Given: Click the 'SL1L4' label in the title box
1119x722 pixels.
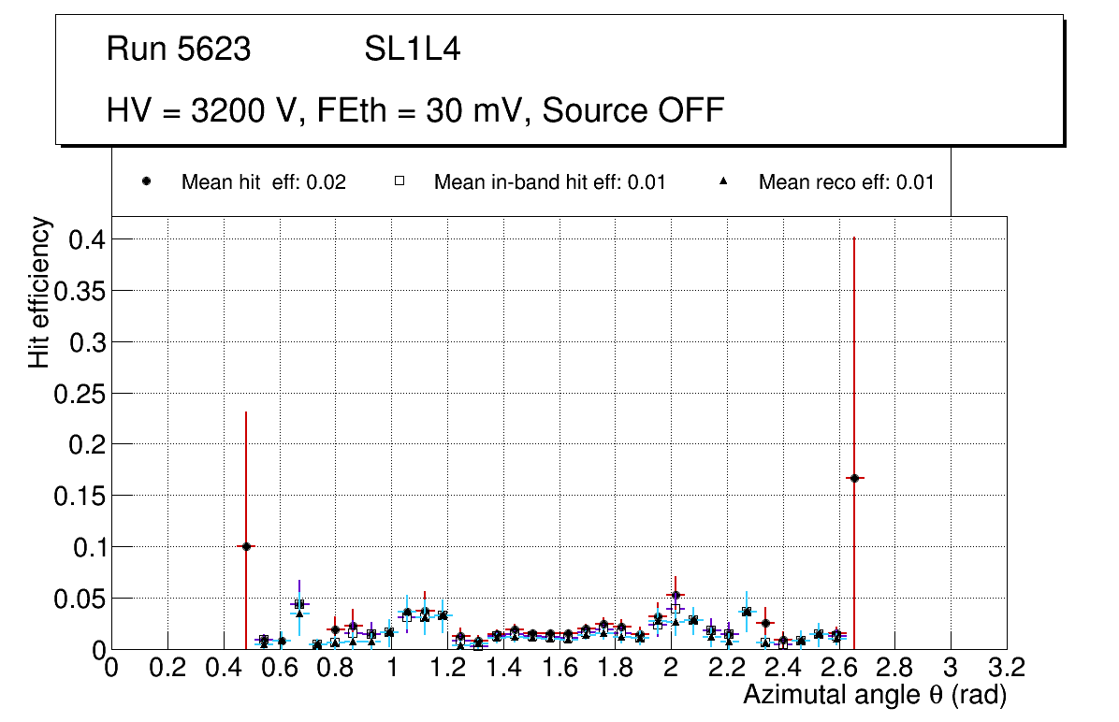Looking at the screenshot, I should 412,50.
